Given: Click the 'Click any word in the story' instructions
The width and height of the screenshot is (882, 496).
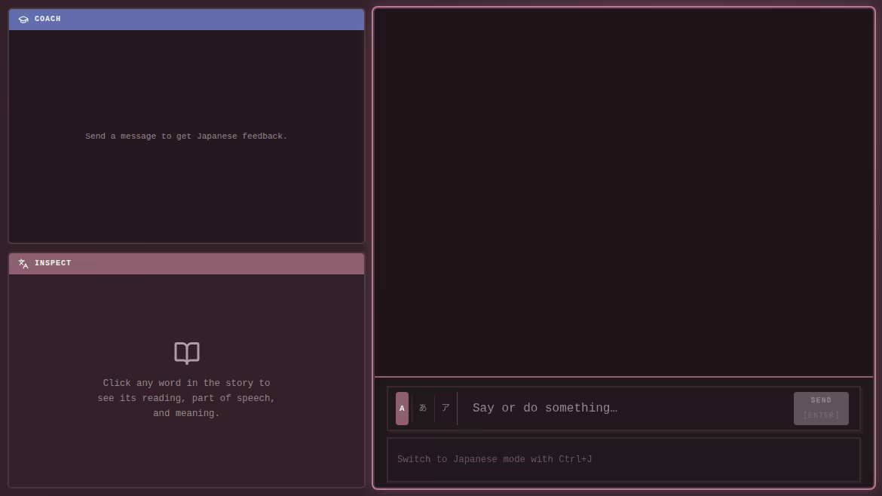Looking at the screenshot, I should [186, 398].
